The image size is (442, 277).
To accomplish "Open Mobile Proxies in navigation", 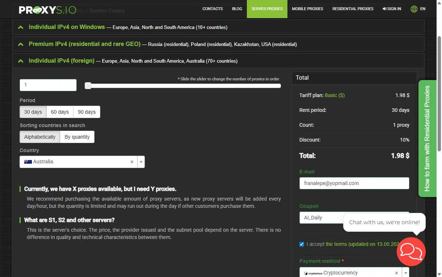I will [308, 9].
